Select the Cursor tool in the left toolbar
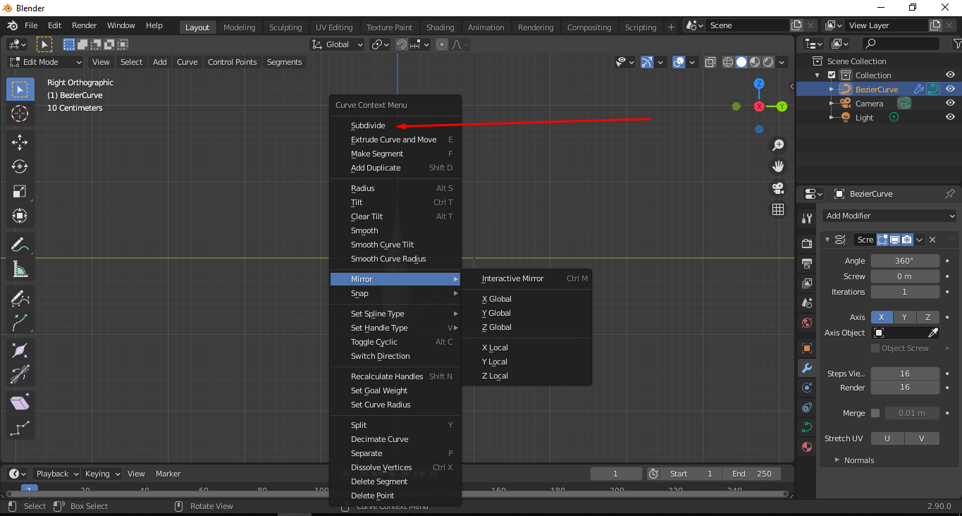This screenshot has height=516, width=962. coord(20,113)
